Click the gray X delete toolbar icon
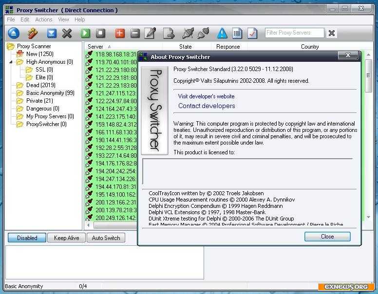 (x=67, y=33)
